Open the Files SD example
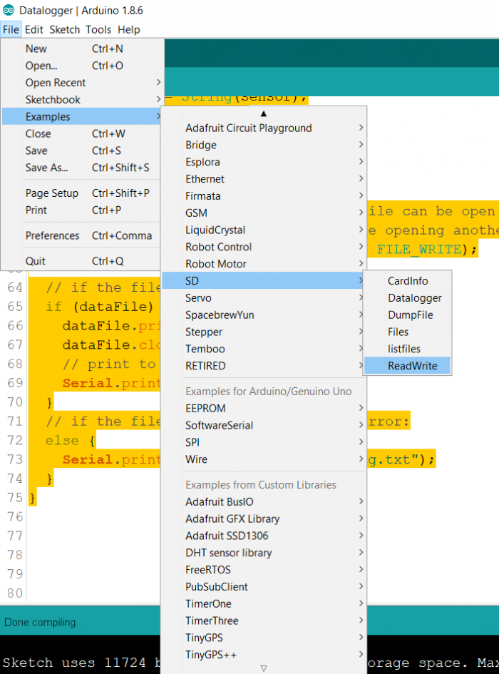Image resolution: width=499 pixels, height=674 pixels. pyautogui.click(x=407, y=332)
